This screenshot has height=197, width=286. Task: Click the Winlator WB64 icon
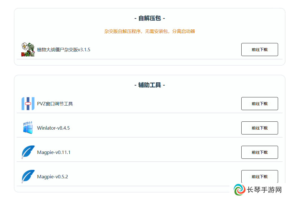click(x=28, y=128)
